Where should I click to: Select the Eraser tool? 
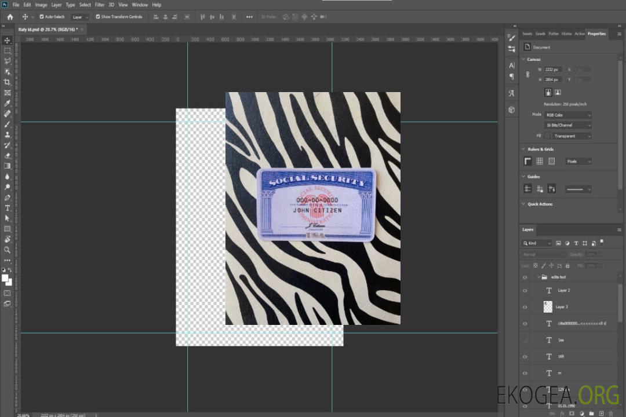click(x=7, y=156)
